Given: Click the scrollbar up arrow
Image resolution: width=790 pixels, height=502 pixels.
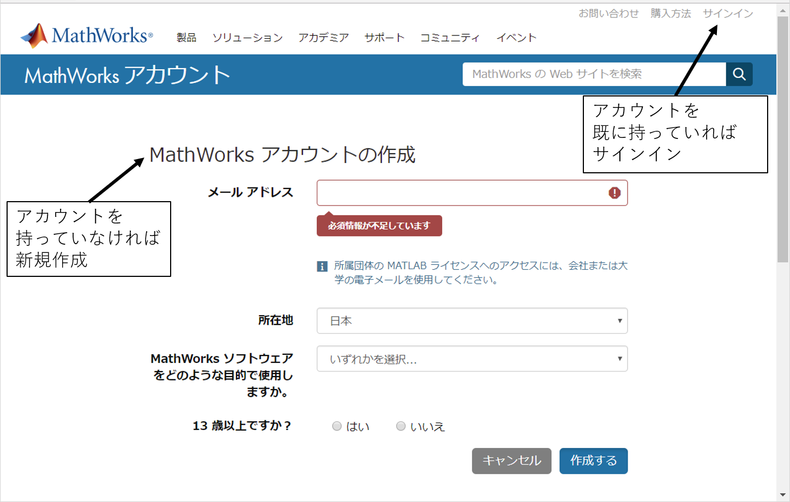Looking at the screenshot, I should coord(783,10).
